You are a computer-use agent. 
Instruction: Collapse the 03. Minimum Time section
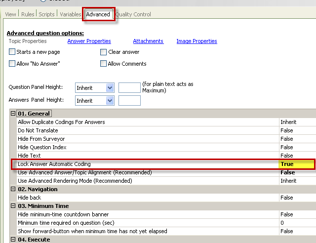click(13, 205)
